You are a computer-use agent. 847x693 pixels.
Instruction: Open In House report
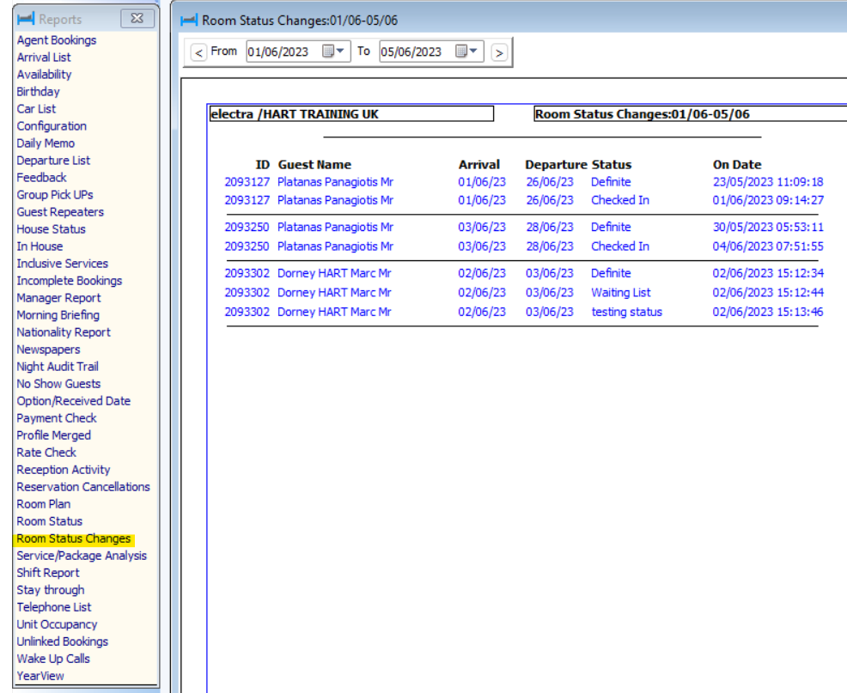pyautogui.click(x=40, y=246)
